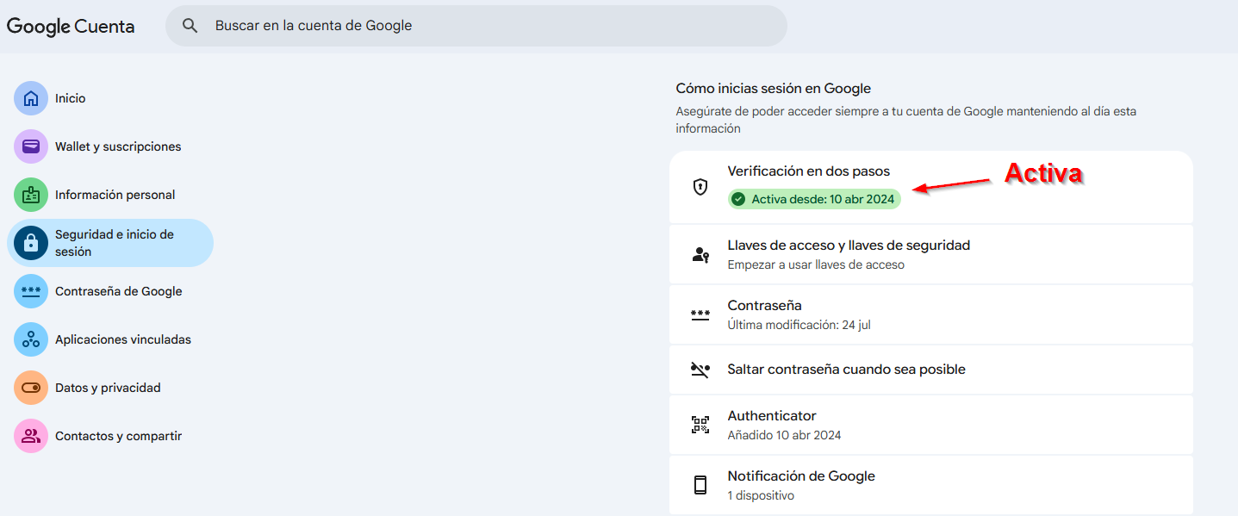Viewport: 1238px width, 516px height.
Task: Click 1 dispositivo text
Action: pyautogui.click(x=761, y=496)
